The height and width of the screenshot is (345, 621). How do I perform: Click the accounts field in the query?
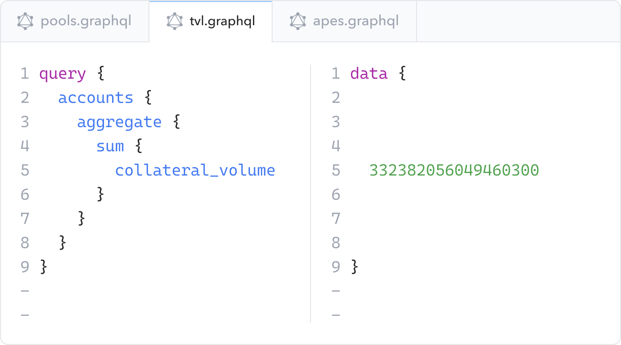tap(95, 97)
